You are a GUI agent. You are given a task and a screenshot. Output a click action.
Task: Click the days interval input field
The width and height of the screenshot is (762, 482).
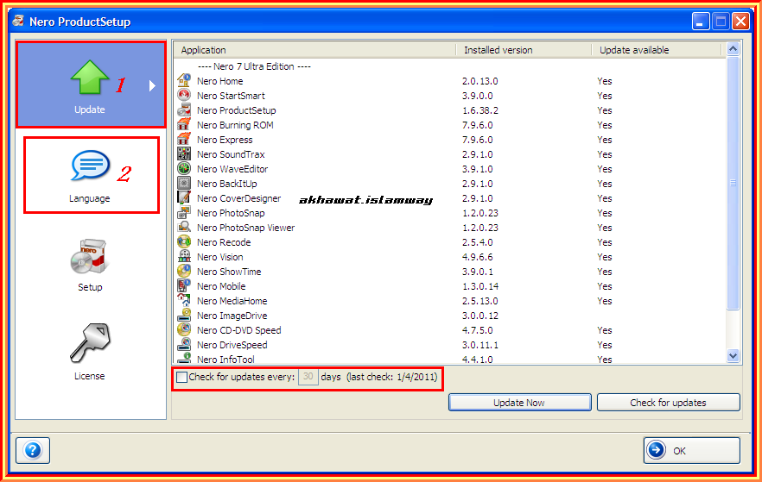click(308, 377)
